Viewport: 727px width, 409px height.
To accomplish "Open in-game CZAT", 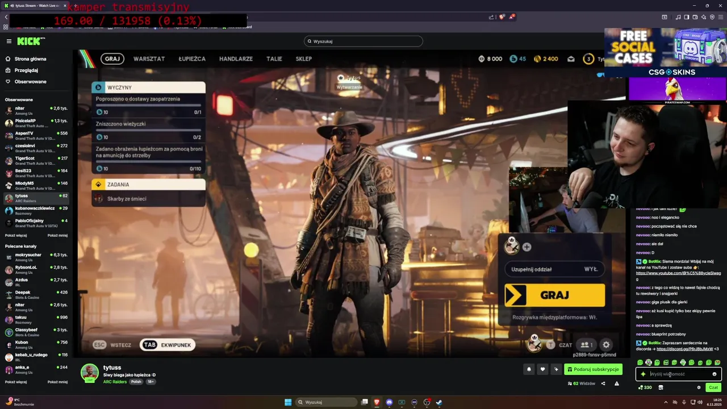I will click(x=559, y=345).
